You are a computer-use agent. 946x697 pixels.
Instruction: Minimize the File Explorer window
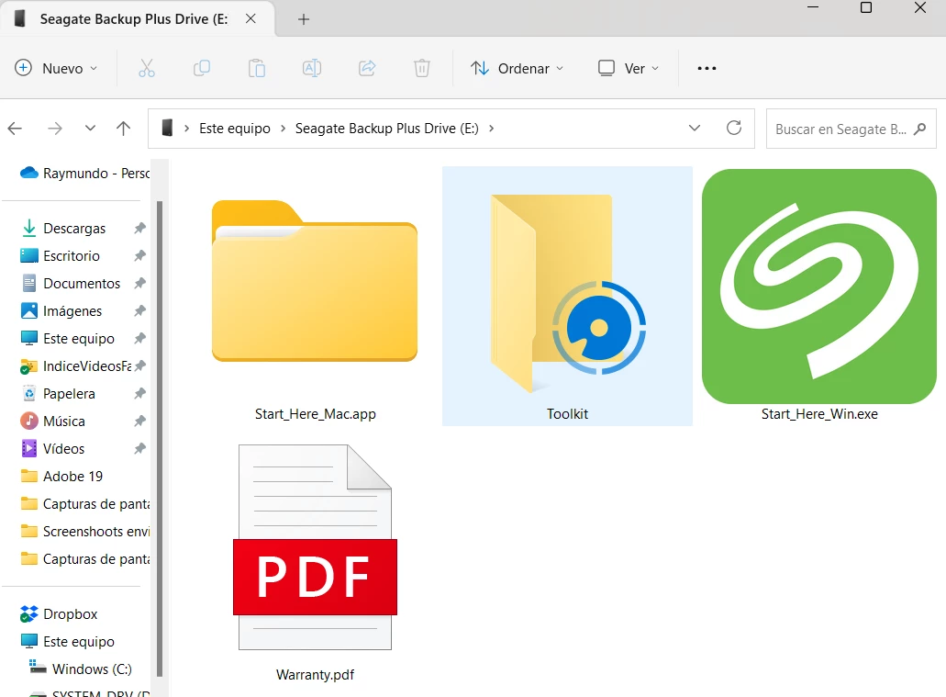[x=813, y=7]
